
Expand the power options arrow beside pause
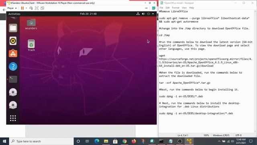click(x=26, y=8)
